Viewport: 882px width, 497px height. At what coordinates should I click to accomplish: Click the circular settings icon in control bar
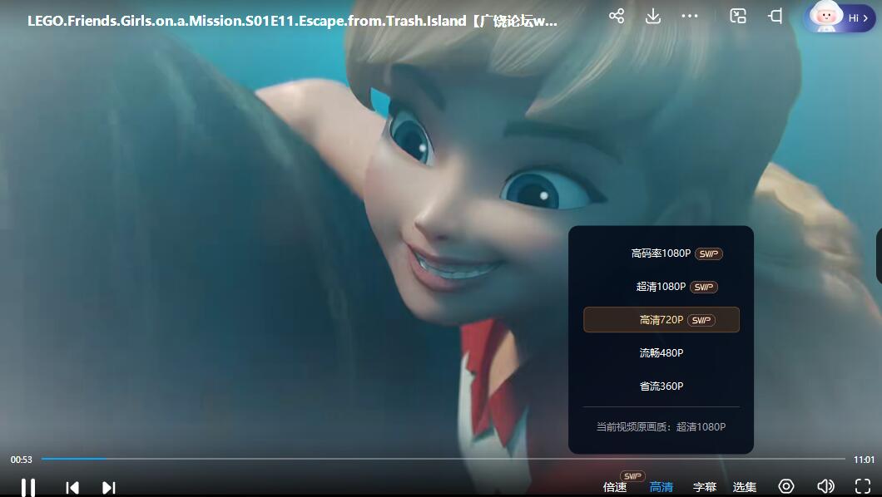pos(786,486)
